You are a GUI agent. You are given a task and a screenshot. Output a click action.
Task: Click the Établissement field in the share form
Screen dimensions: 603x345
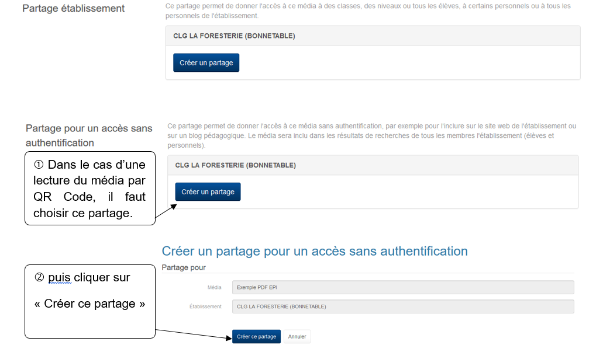[402, 306]
